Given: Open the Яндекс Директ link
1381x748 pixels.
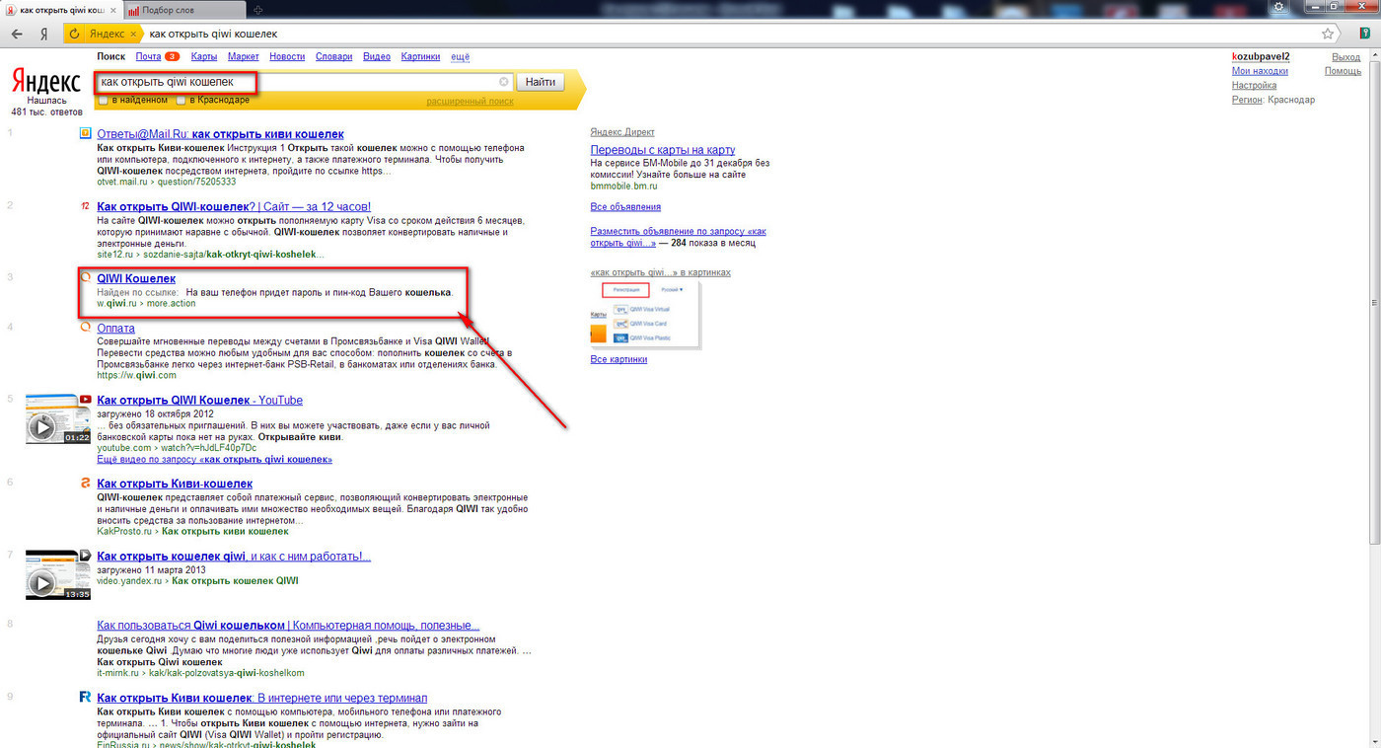Looking at the screenshot, I should (622, 132).
